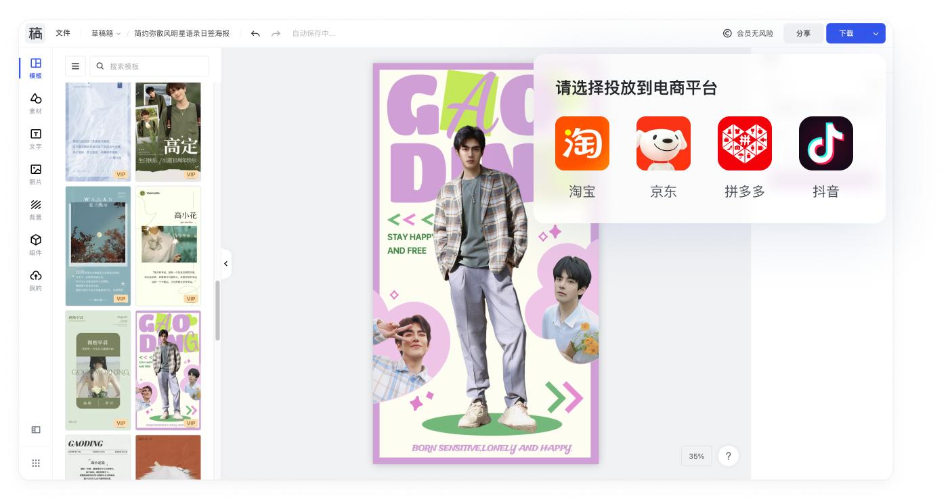Click the 下载 download button
950x504 pixels.
(x=846, y=33)
